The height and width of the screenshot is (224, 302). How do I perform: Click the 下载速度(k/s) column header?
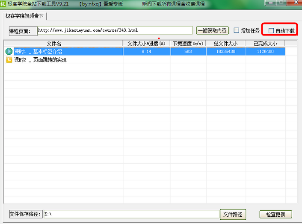pyautogui.click(x=188, y=44)
